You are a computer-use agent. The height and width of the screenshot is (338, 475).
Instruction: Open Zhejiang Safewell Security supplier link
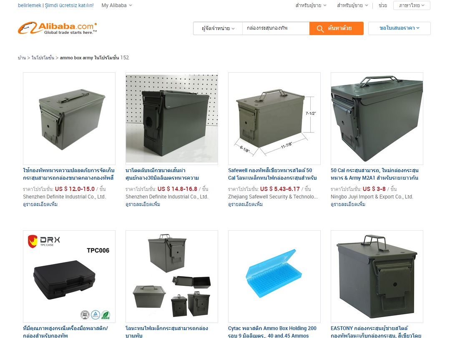pyautogui.click(x=273, y=197)
